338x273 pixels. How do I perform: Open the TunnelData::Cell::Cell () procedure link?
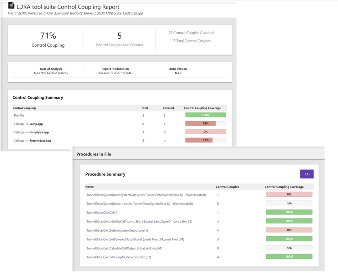click(x=102, y=212)
